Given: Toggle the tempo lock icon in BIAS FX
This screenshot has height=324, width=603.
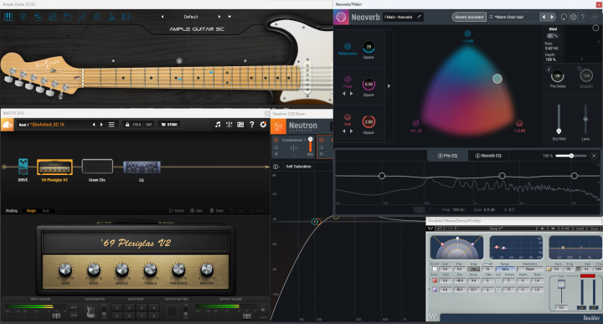Looking at the screenshot, I should pos(127,125).
